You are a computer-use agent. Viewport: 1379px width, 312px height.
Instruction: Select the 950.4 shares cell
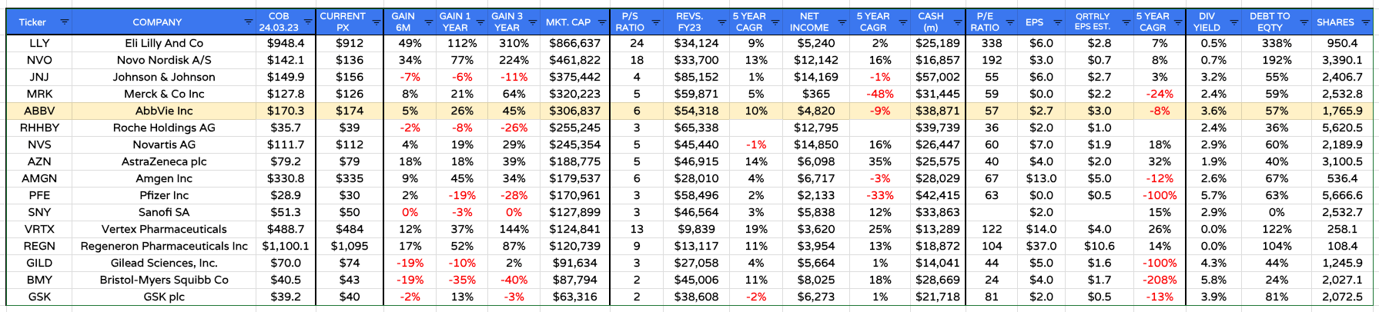(x=1342, y=43)
